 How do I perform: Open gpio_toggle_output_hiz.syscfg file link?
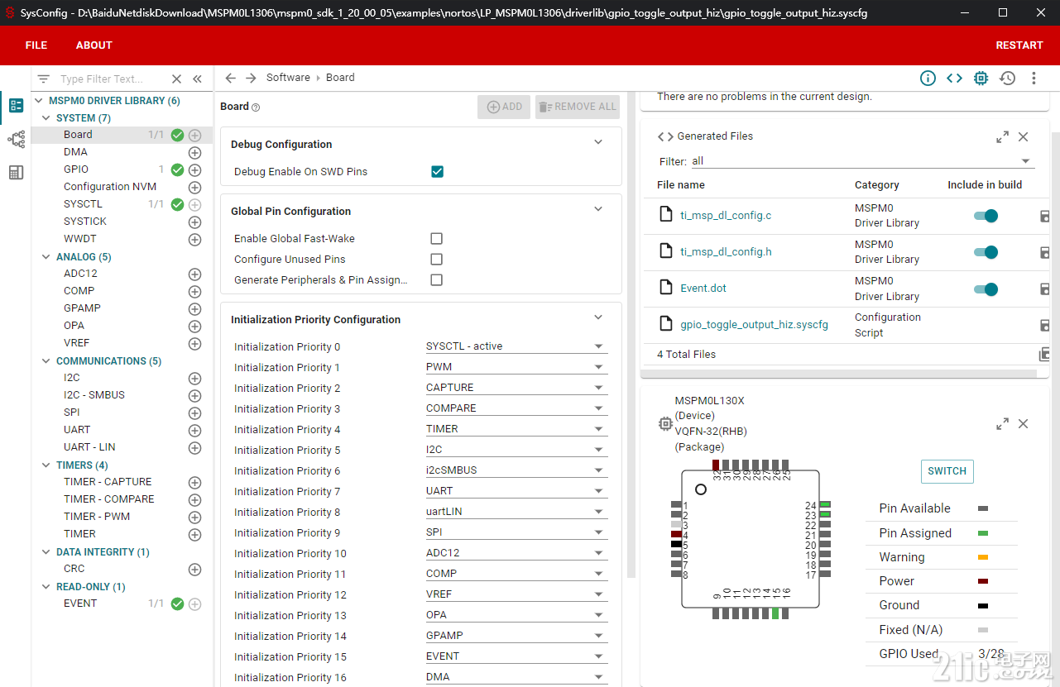point(754,325)
